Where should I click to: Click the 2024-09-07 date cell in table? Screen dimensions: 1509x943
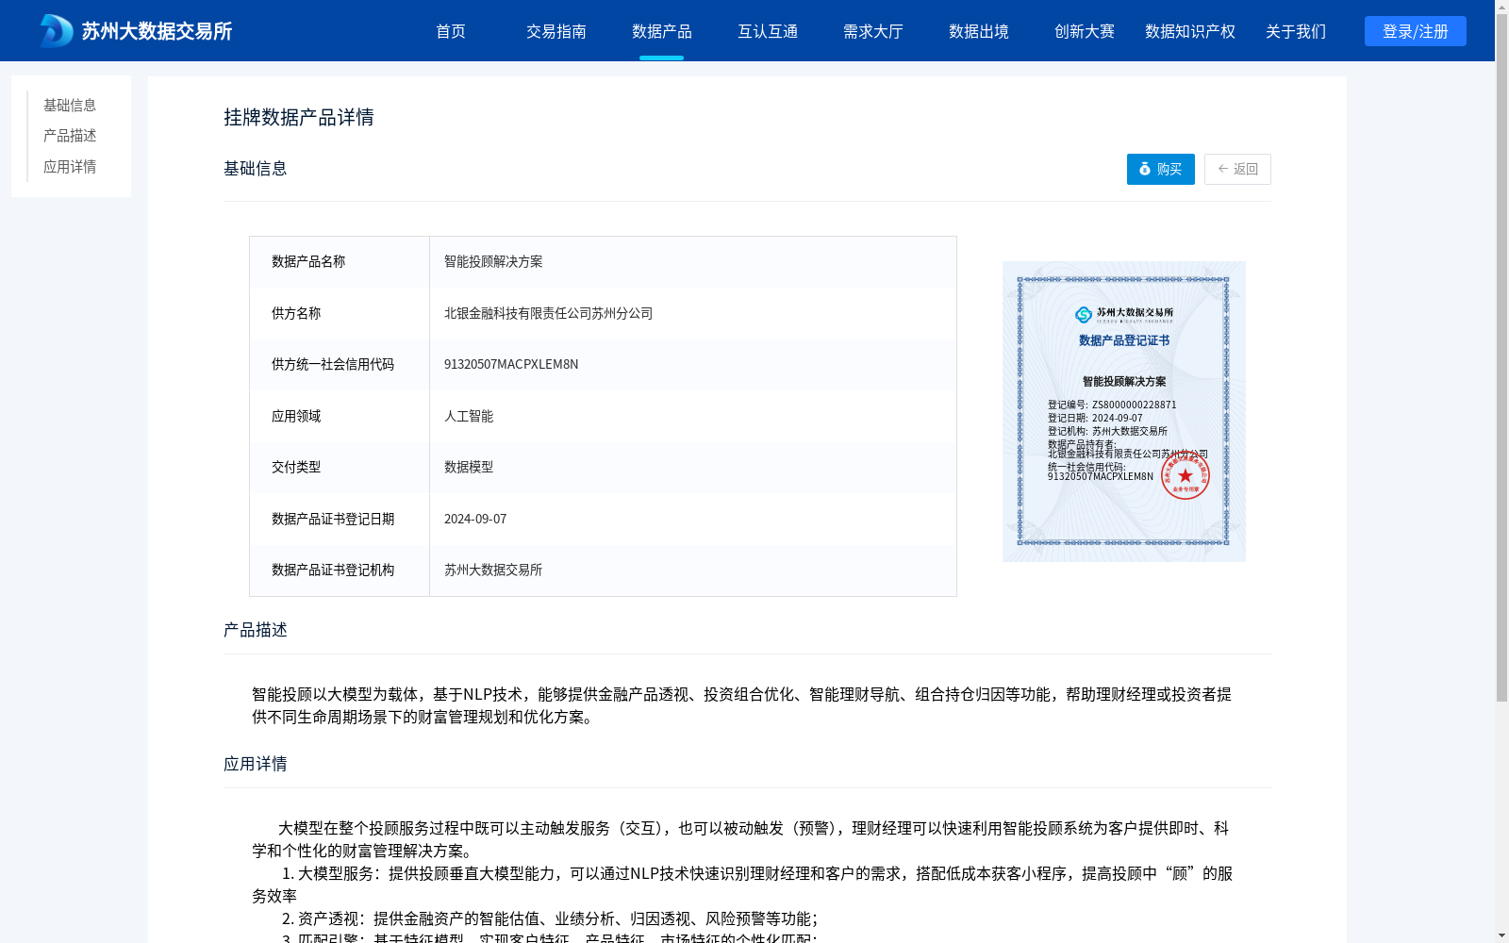point(475,519)
